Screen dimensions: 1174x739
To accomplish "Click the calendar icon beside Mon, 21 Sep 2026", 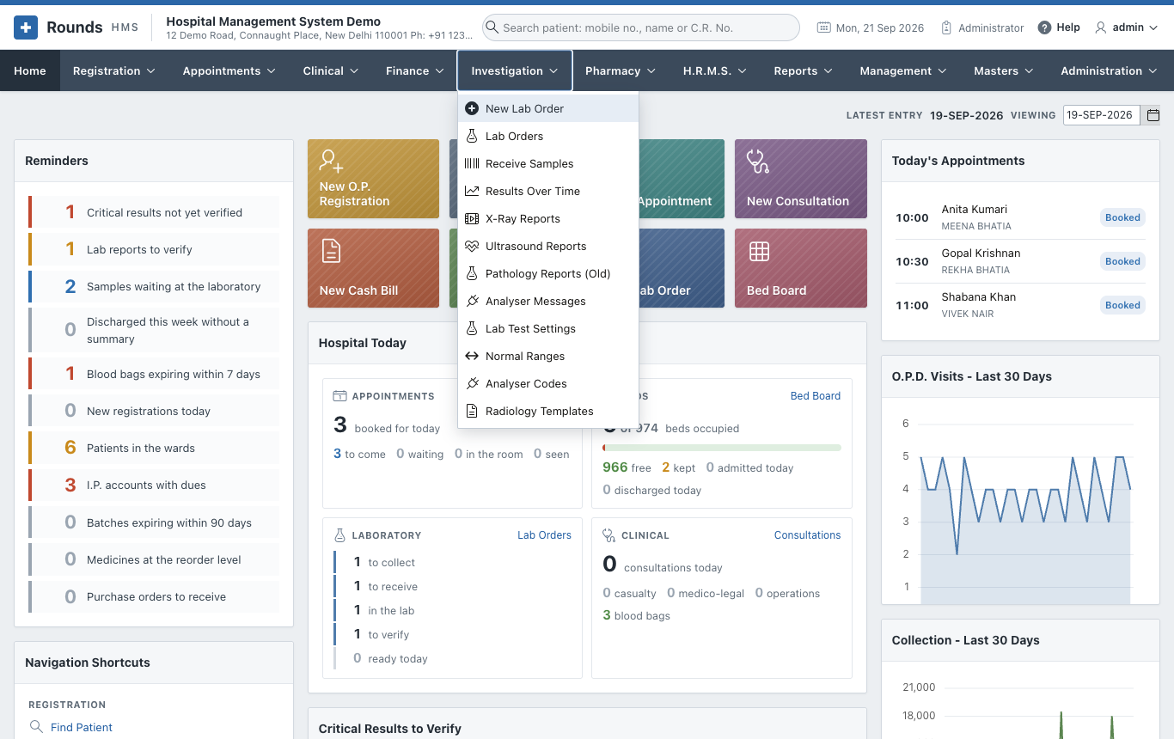I will point(823,27).
